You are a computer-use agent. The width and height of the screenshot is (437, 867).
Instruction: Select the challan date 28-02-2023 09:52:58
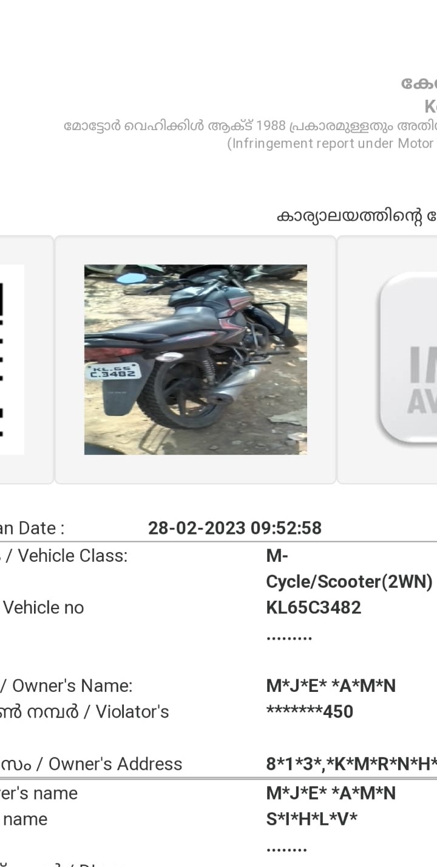click(x=235, y=528)
